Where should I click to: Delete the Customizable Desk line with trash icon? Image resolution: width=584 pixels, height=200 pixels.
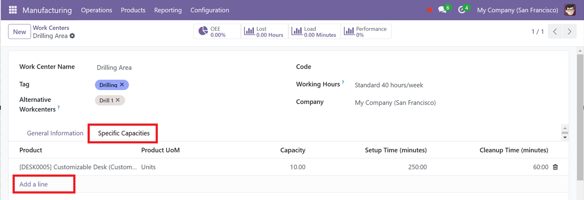tap(555, 167)
